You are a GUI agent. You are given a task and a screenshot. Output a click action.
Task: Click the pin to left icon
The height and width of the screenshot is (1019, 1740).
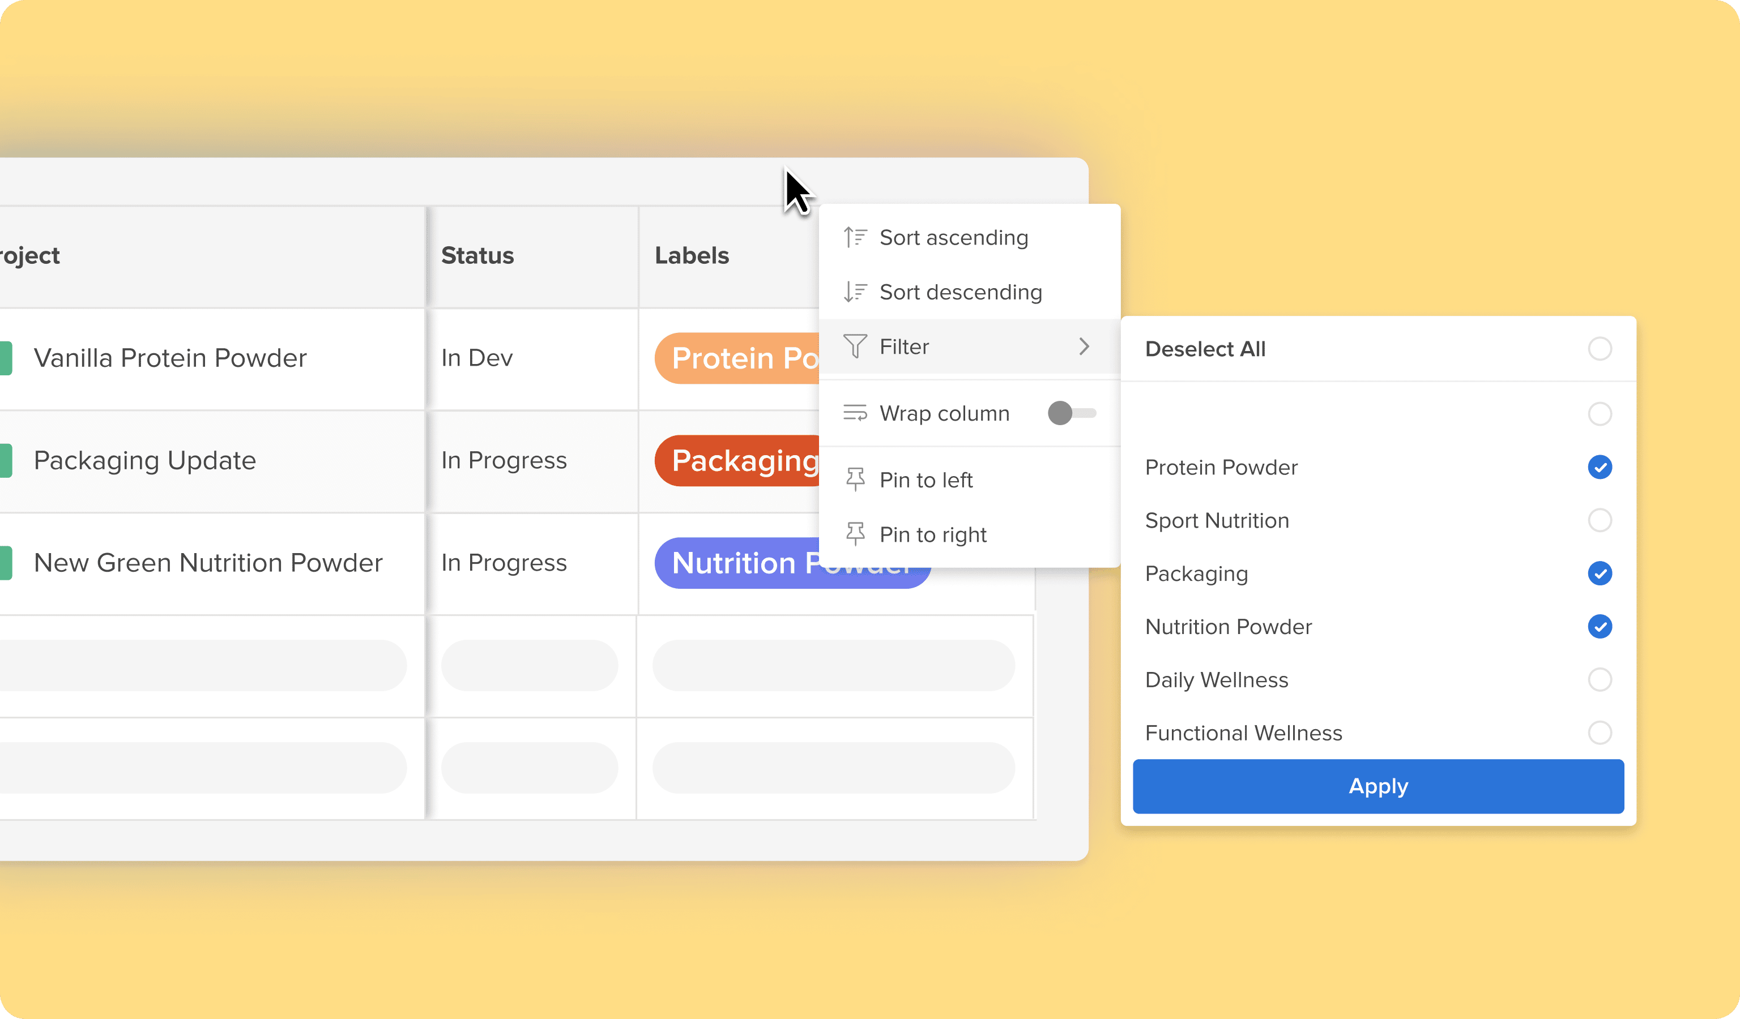pos(855,478)
